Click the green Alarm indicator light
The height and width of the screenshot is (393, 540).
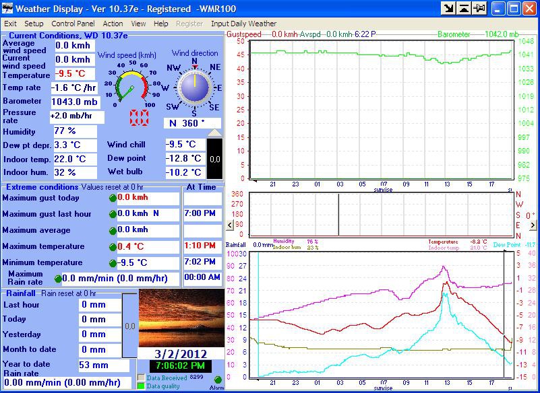pyautogui.click(x=218, y=380)
